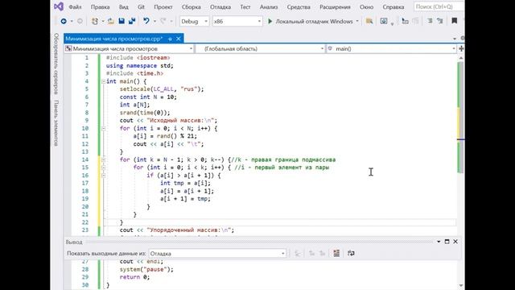
Task: Click the scroll up arrow of the editor
Action: click(460, 58)
